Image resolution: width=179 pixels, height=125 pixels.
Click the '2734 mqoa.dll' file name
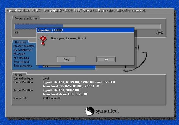[x=51, y=98]
